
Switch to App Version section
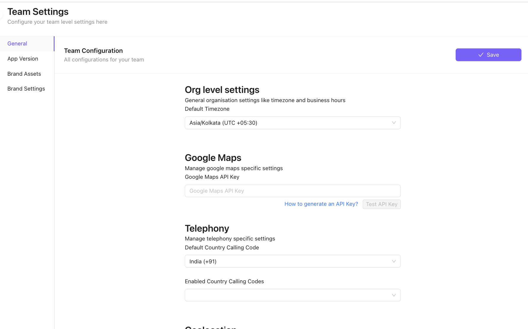point(23,59)
